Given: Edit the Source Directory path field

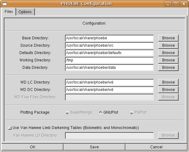Looking at the screenshot, I should point(109,45).
